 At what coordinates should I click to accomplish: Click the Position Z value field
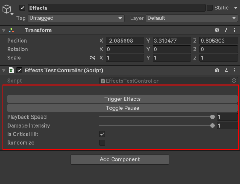[219, 41]
